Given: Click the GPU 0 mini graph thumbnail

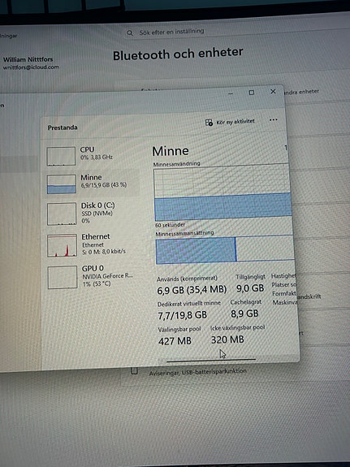Looking at the screenshot, I should pos(63,277).
